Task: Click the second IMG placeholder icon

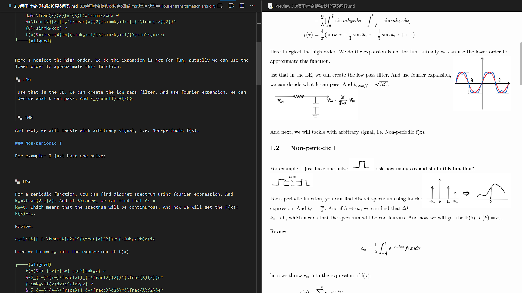Action: click(x=20, y=118)
